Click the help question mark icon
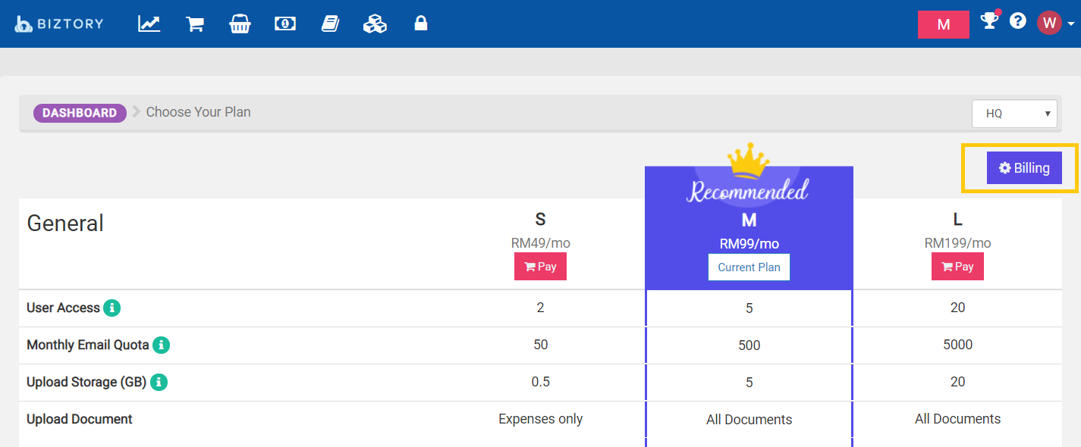1081x447 pixels. coord(1017,20)
